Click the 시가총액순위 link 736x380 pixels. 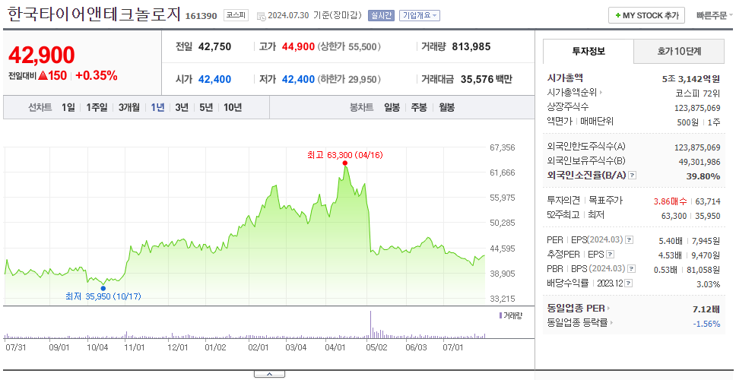(x=573, y=93)
